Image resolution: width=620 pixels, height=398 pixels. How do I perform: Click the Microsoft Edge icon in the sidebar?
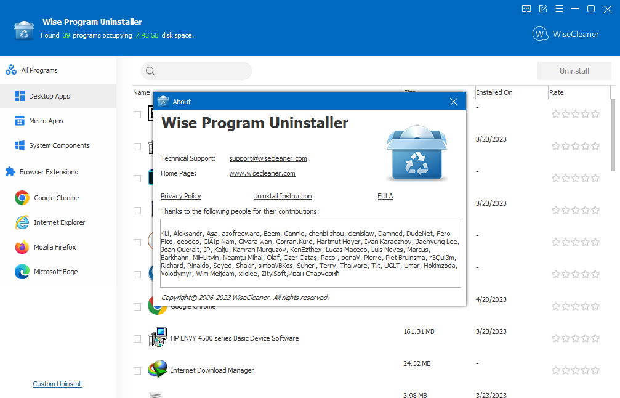pyautogui.click(x=22, y=272)
